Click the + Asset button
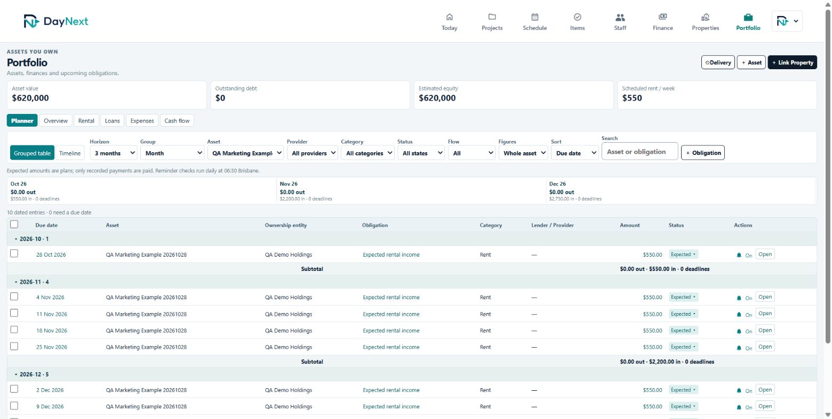The image size is (832, 419). tap(751, 62)
